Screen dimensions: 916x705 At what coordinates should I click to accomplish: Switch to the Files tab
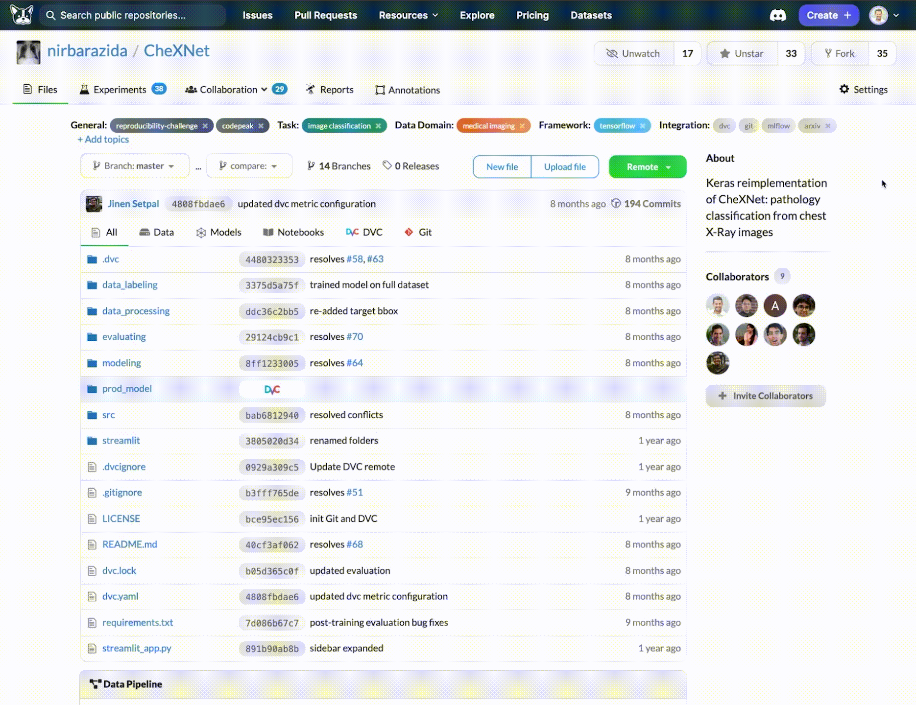click(40, 90)
